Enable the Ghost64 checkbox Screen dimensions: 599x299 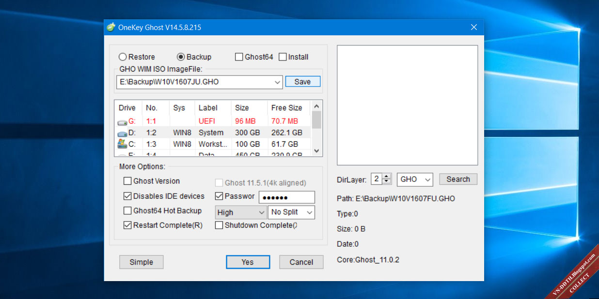tap(239, 57)
